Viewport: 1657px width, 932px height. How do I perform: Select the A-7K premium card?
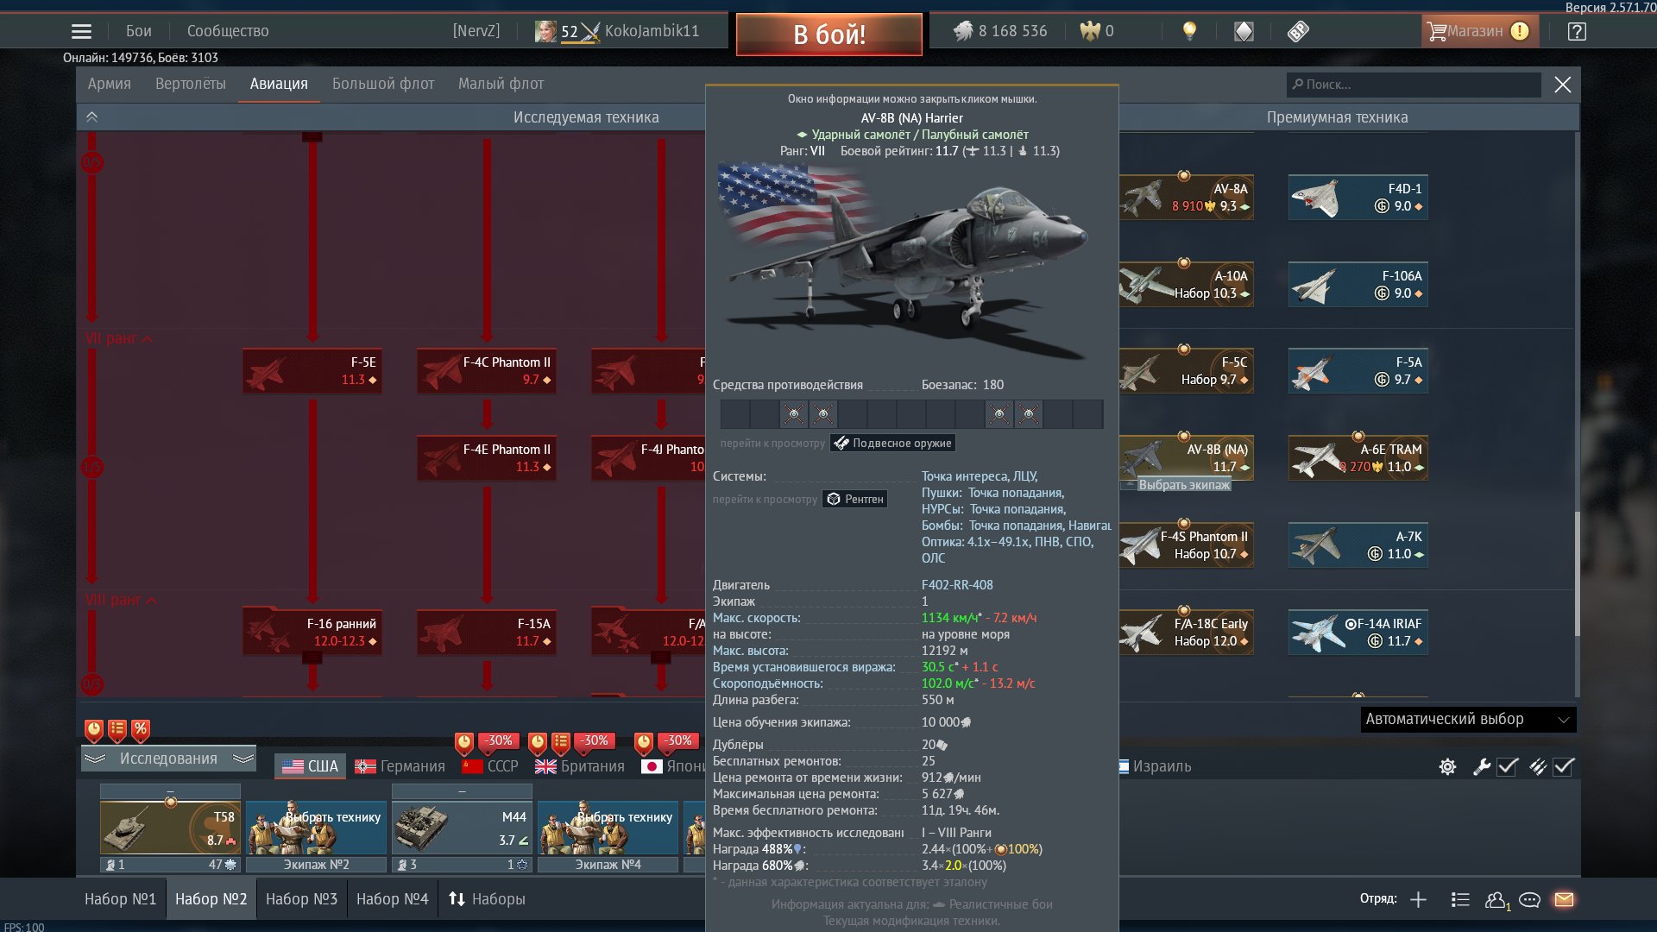pos(1358,545)
